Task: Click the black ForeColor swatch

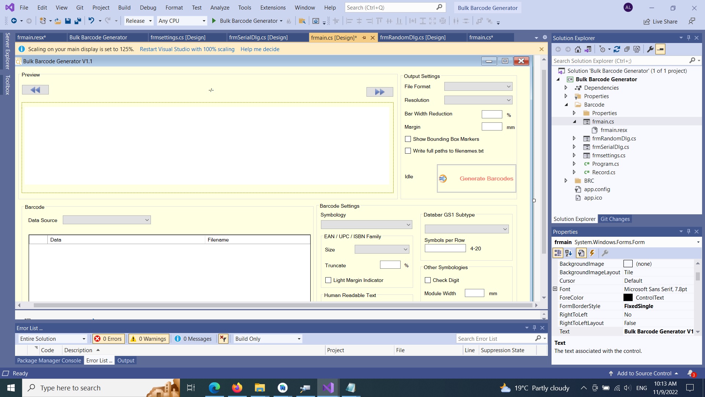Action: pos(628,298)
